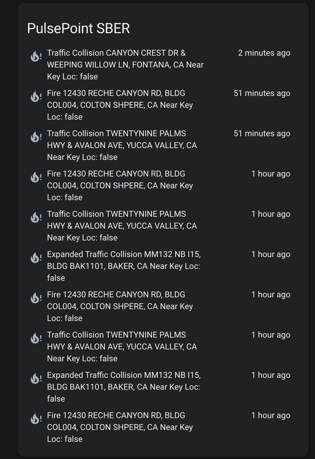Click "1 hour ago" on the bottom-most entry

point(271,415)
